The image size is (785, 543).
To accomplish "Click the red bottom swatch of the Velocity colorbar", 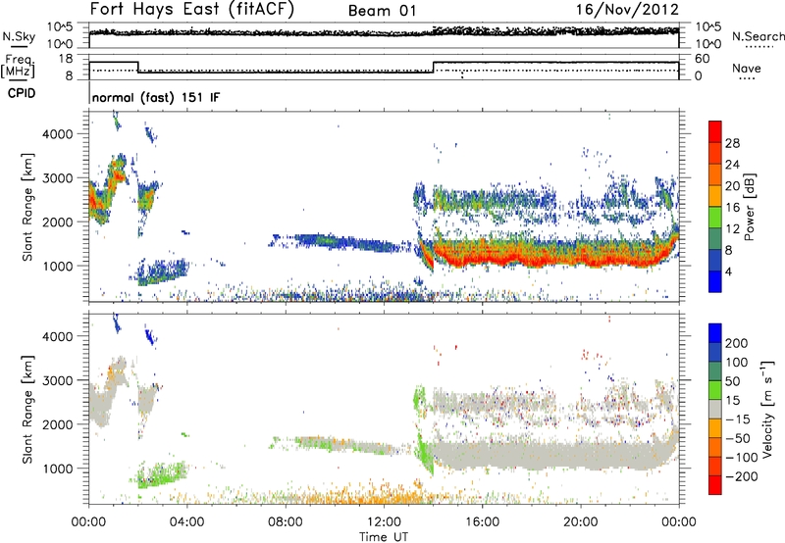I will [715, 485].
